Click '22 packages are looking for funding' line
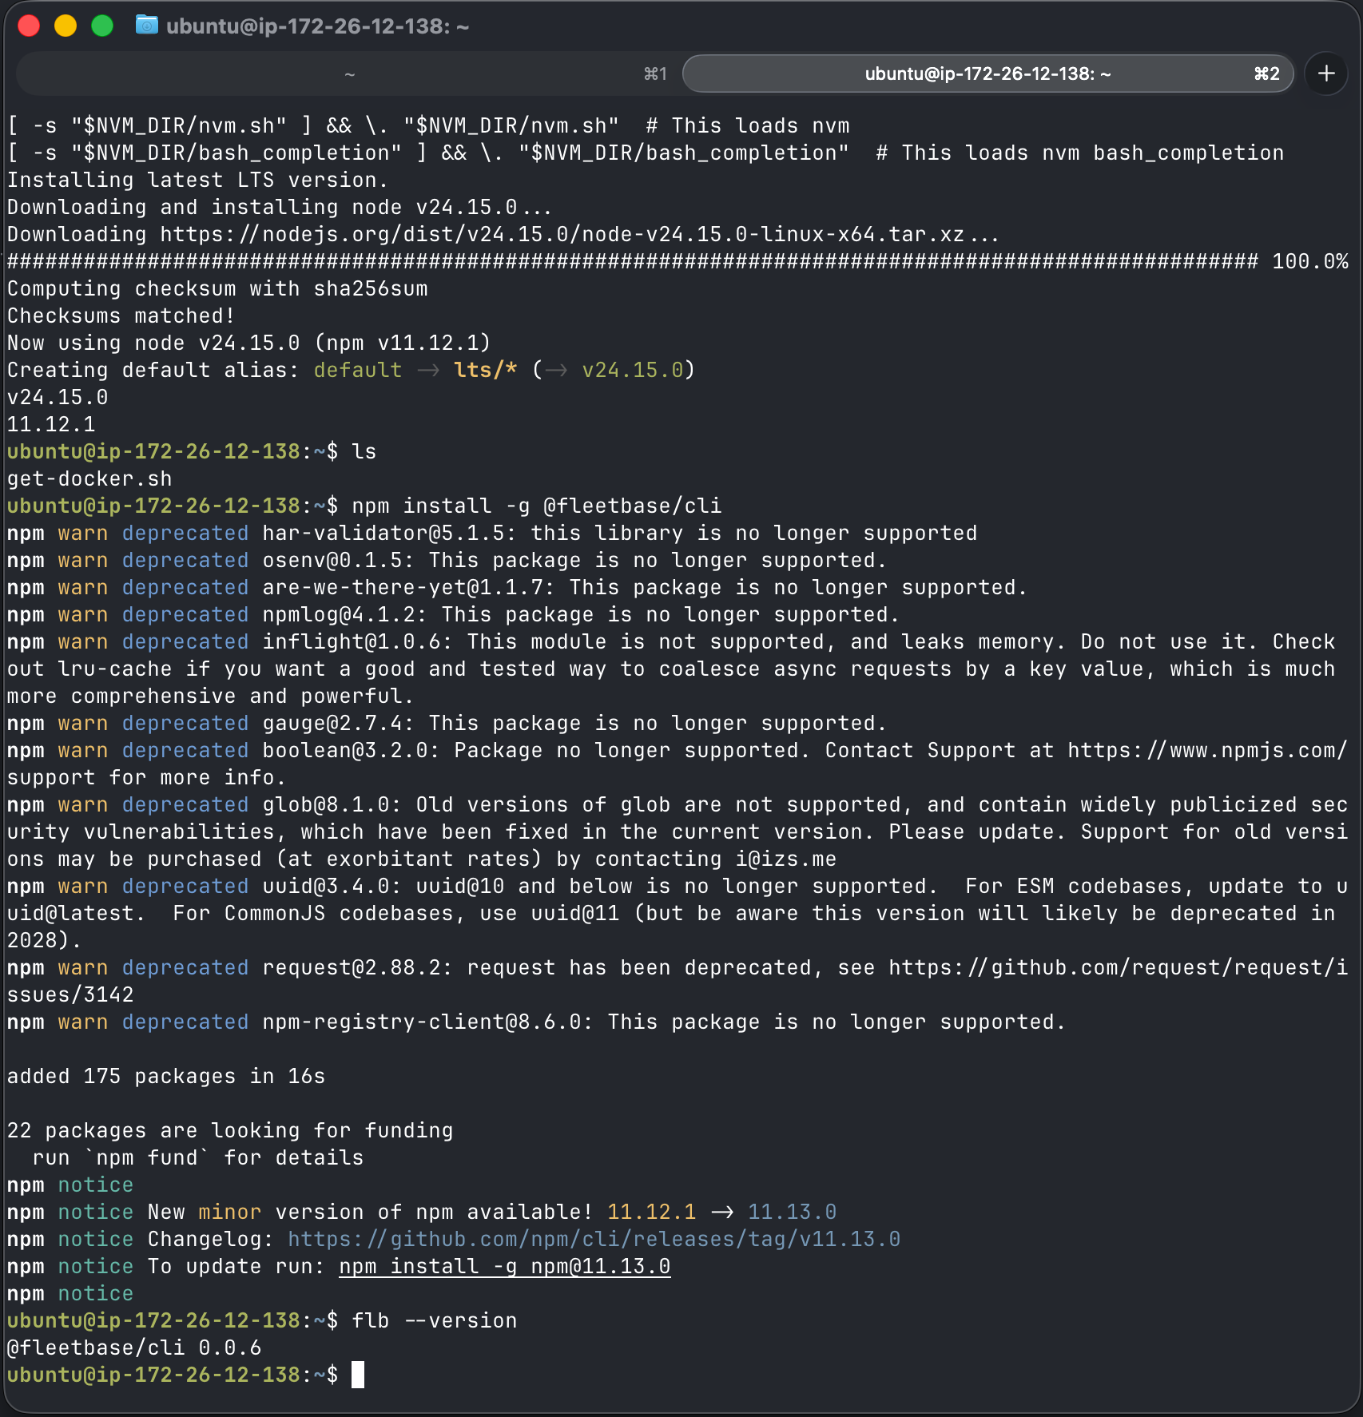This screenshot has height=1417, width=1363. click(x=230, y=1130)
